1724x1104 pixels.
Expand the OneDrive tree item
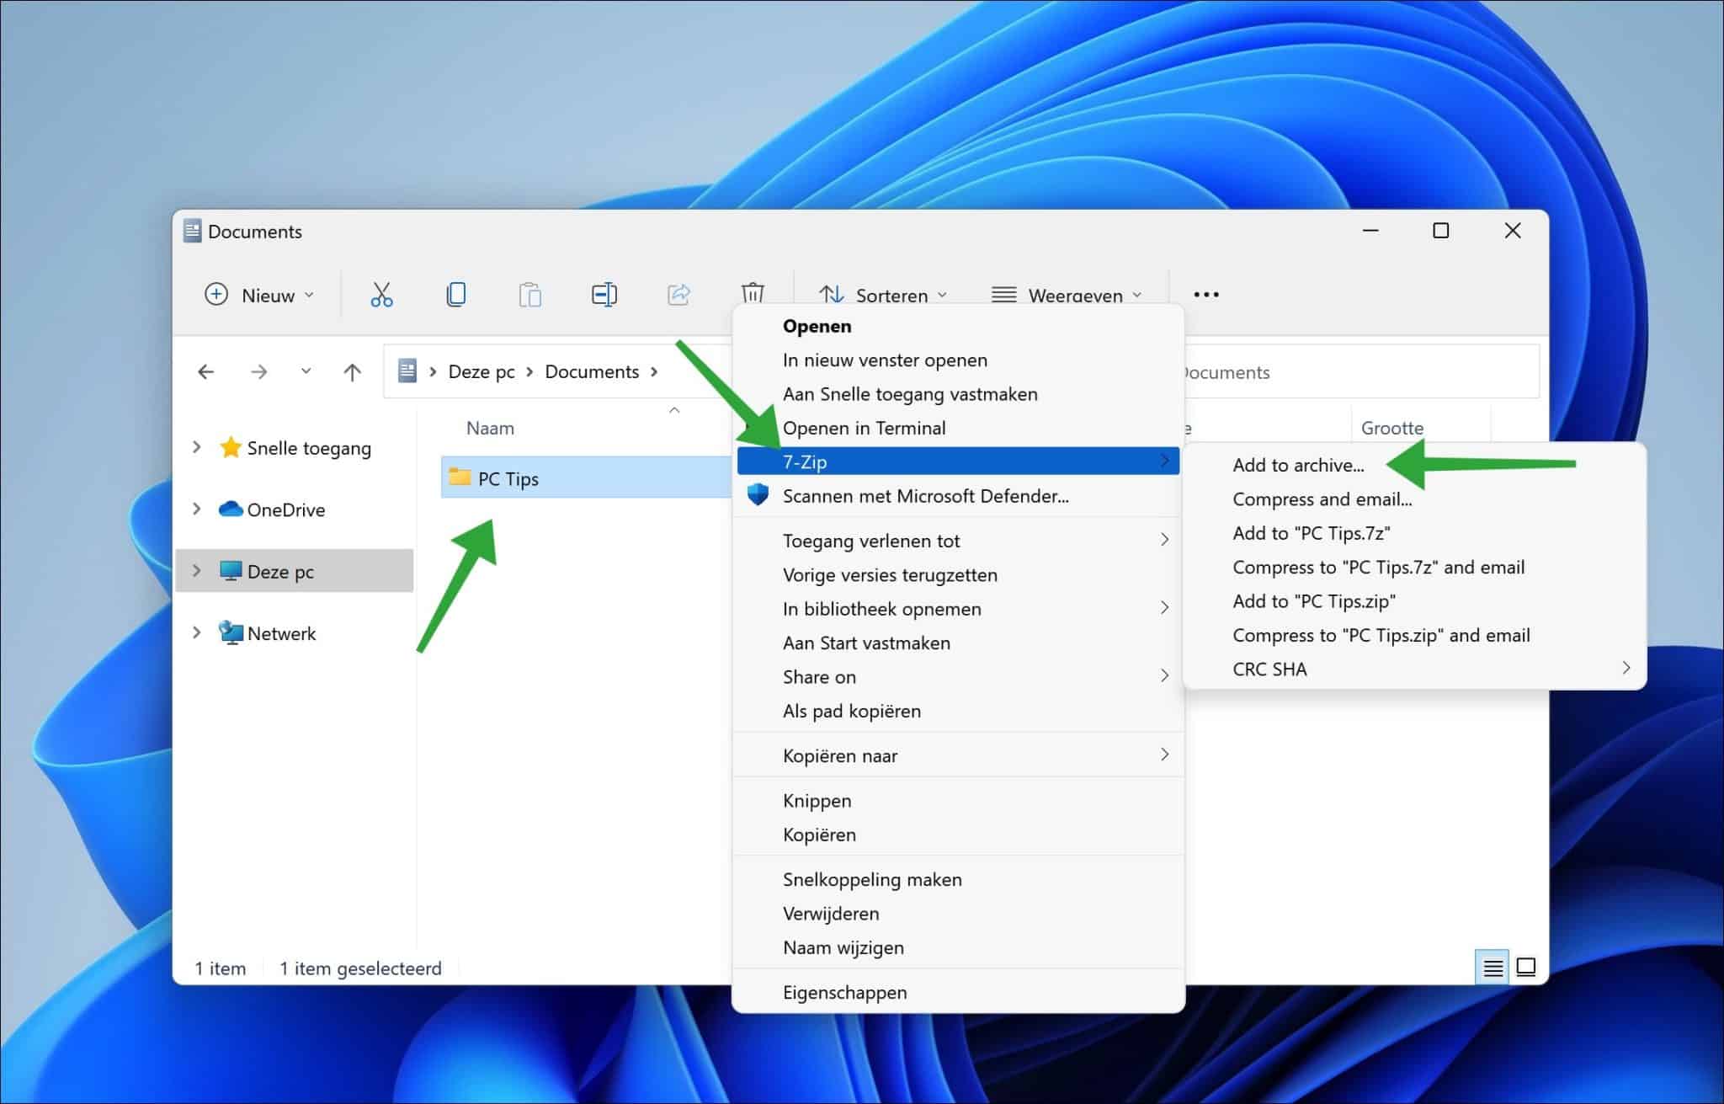pos(196,509)
